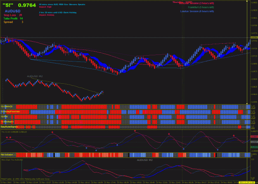This screenshot has width=258, height=184.
Task: Click the highest red down arrow near the oscillator peak
Action: (x=135, y=131)
